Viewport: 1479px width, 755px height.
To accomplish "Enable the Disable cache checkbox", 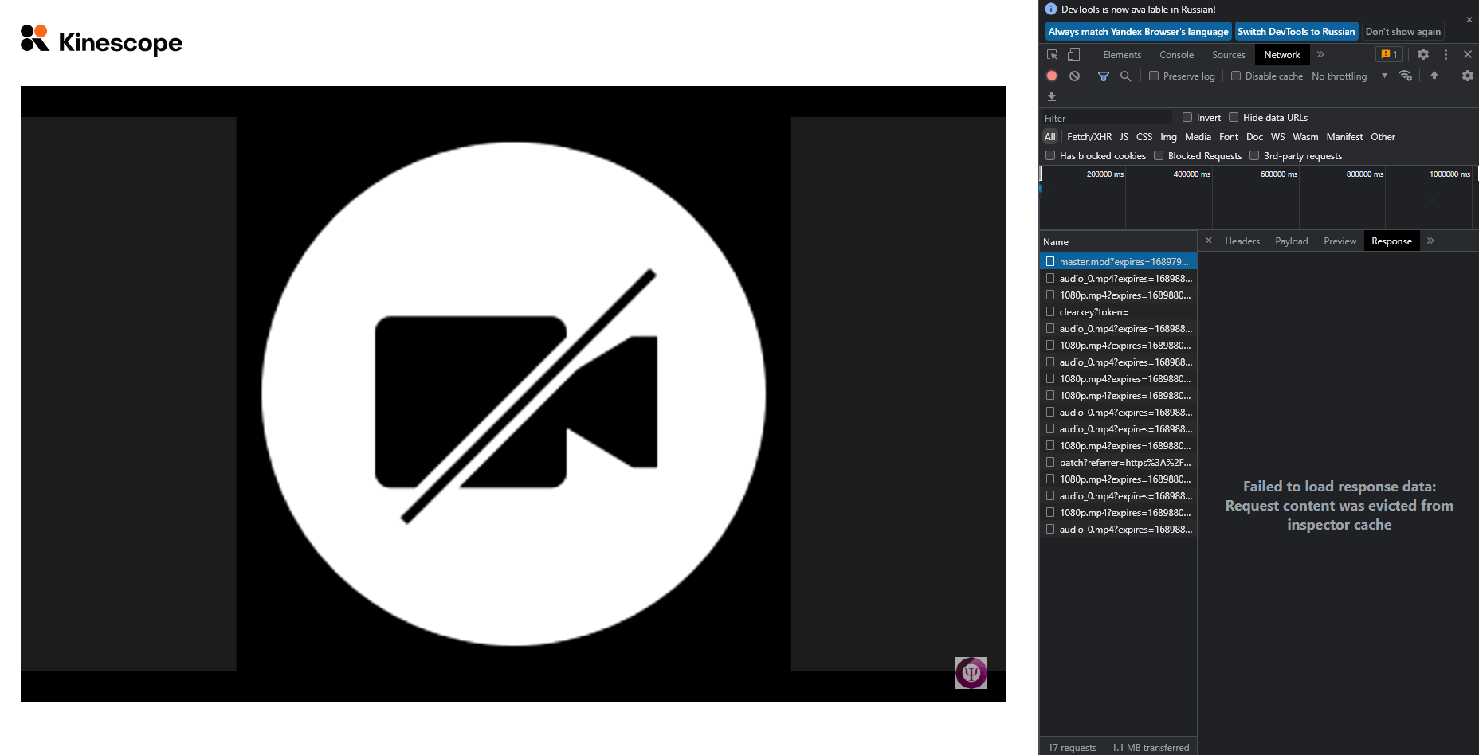I will [x=1236, y=76].
